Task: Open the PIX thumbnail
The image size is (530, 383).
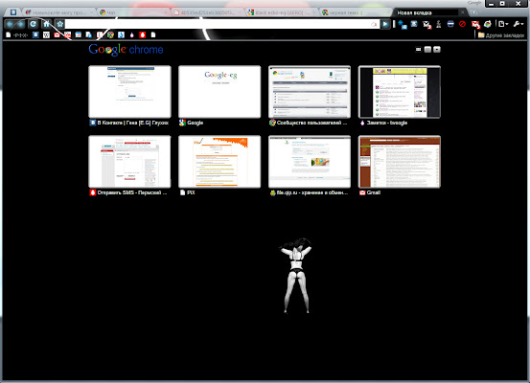Action: [x=219, y=162]
